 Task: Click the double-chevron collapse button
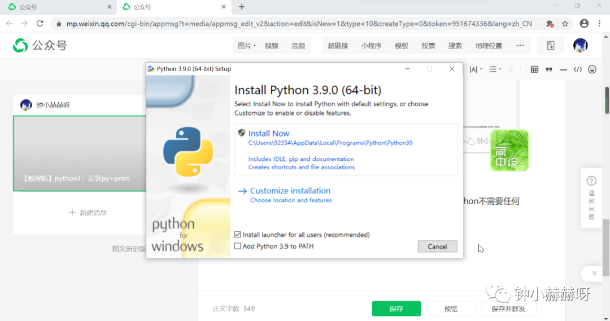point(594,273)
